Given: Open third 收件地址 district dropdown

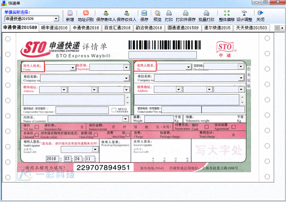Looking at the screenshot, I should (x=241, y=89).
